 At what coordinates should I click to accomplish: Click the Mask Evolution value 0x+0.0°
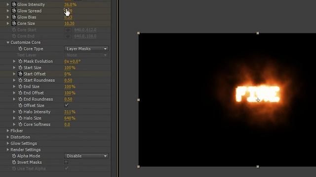[73, 61]
